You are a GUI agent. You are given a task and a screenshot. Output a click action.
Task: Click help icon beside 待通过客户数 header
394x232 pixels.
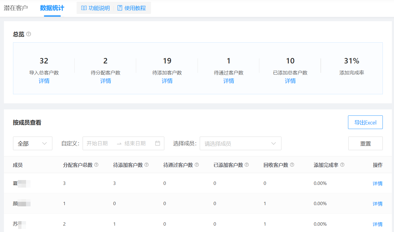coord(197,165)
